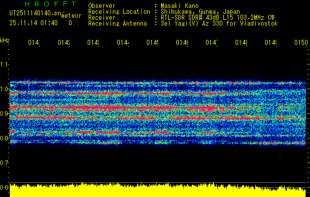
Task: Click the 0142 time marker
Action: (x=64, y=42)
